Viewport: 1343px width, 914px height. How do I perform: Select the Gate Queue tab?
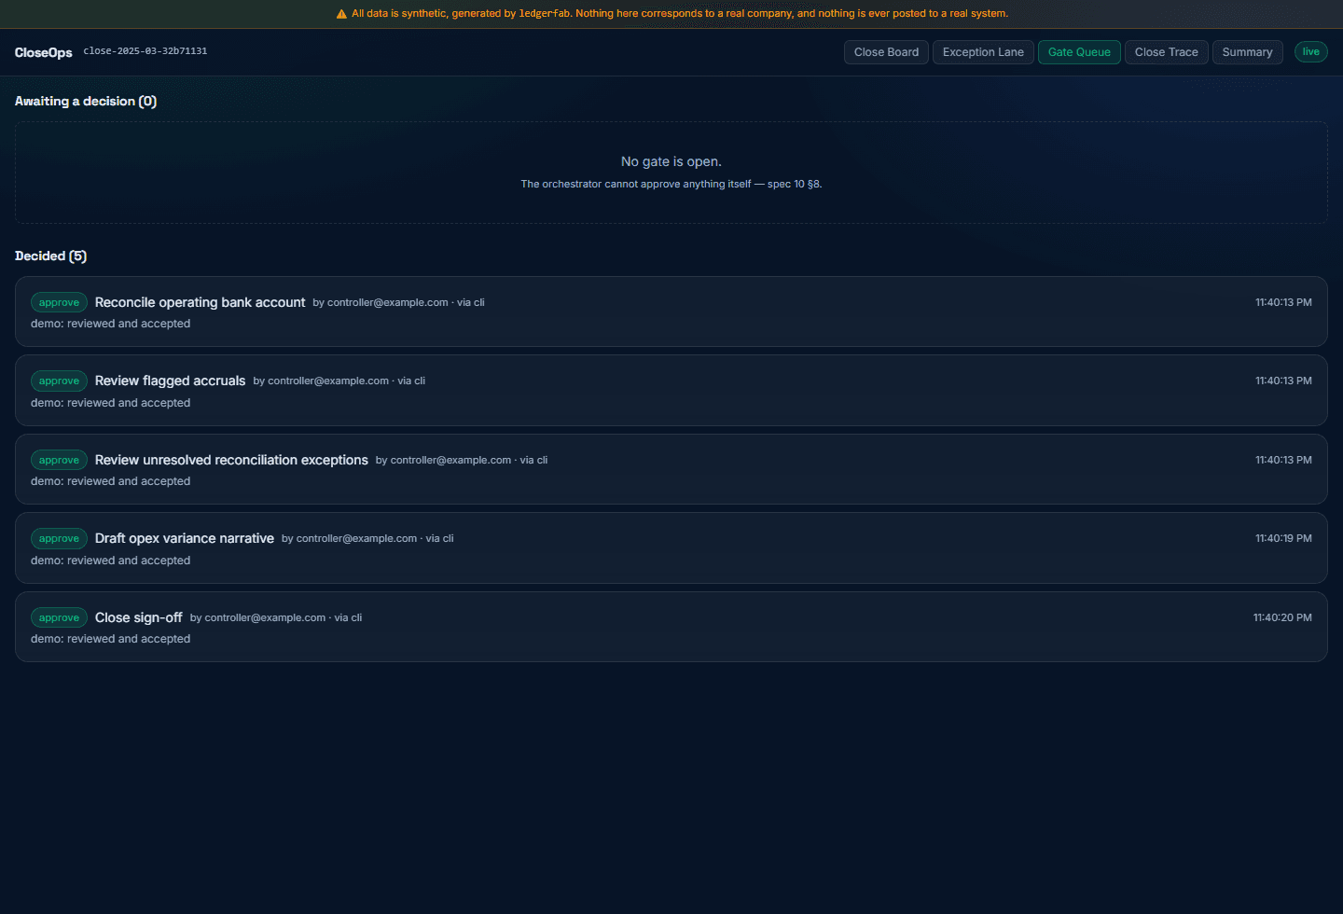[x=1079, y=52]
